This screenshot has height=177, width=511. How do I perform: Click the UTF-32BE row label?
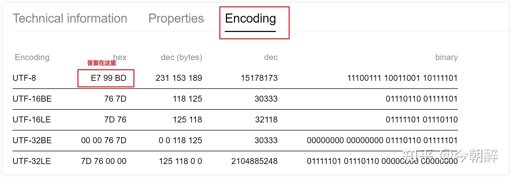click(x=32, y=140)
